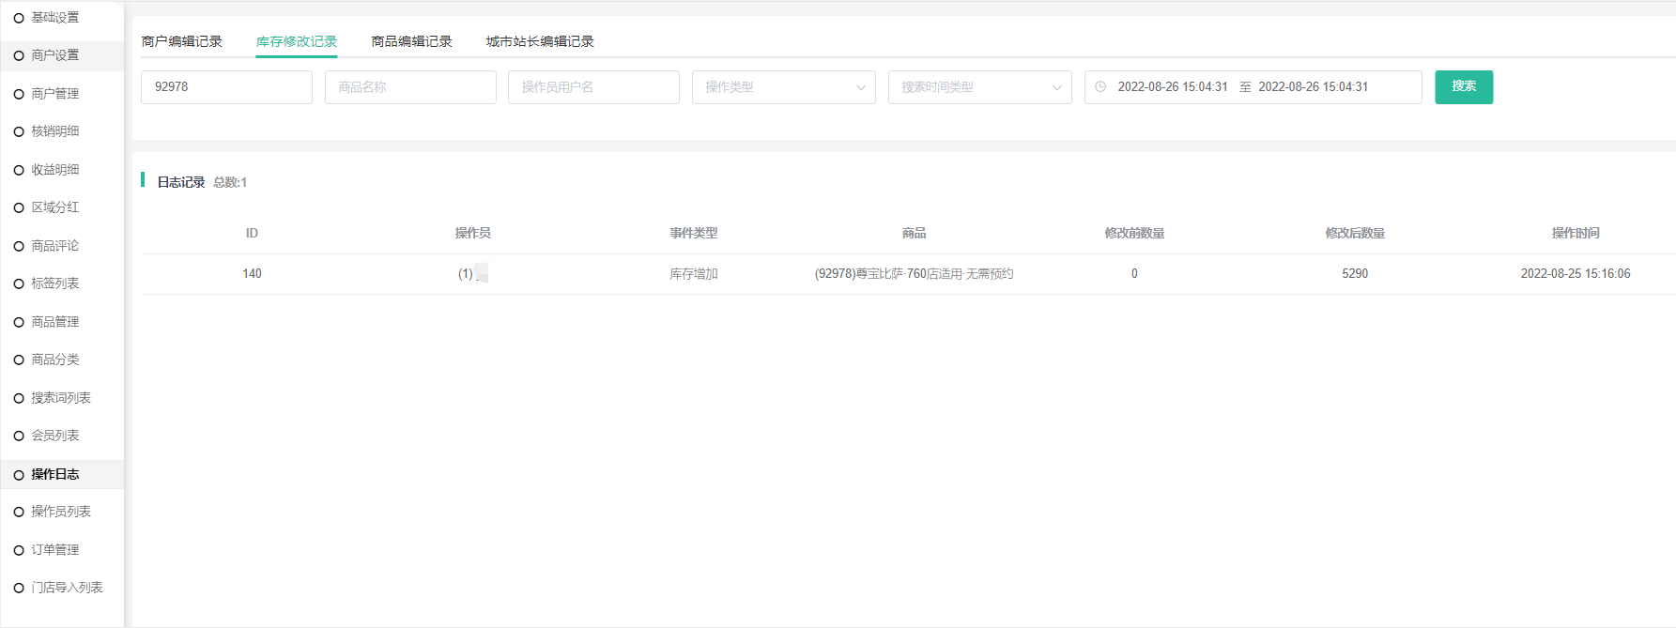Click the 操作员用户名 input field
Image resolution: width=1676 pixels, height=628 pixels.
click(x=593, y=87)
